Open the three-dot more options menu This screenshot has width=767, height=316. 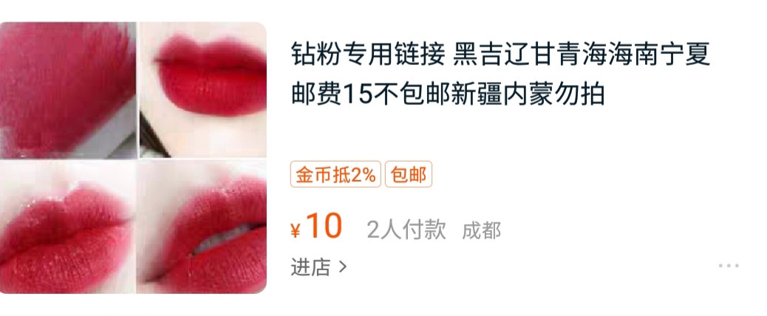click(729, 267)
